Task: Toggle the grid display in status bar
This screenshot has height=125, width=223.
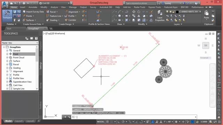Action: 108,122
